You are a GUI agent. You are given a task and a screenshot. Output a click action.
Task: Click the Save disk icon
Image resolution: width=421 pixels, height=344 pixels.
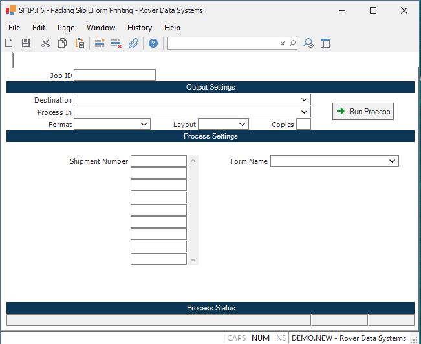click(x=26, y=43)
